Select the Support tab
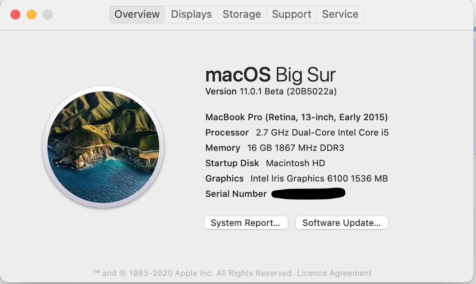Viewport: 476px width, 284px height. (291, 15)
